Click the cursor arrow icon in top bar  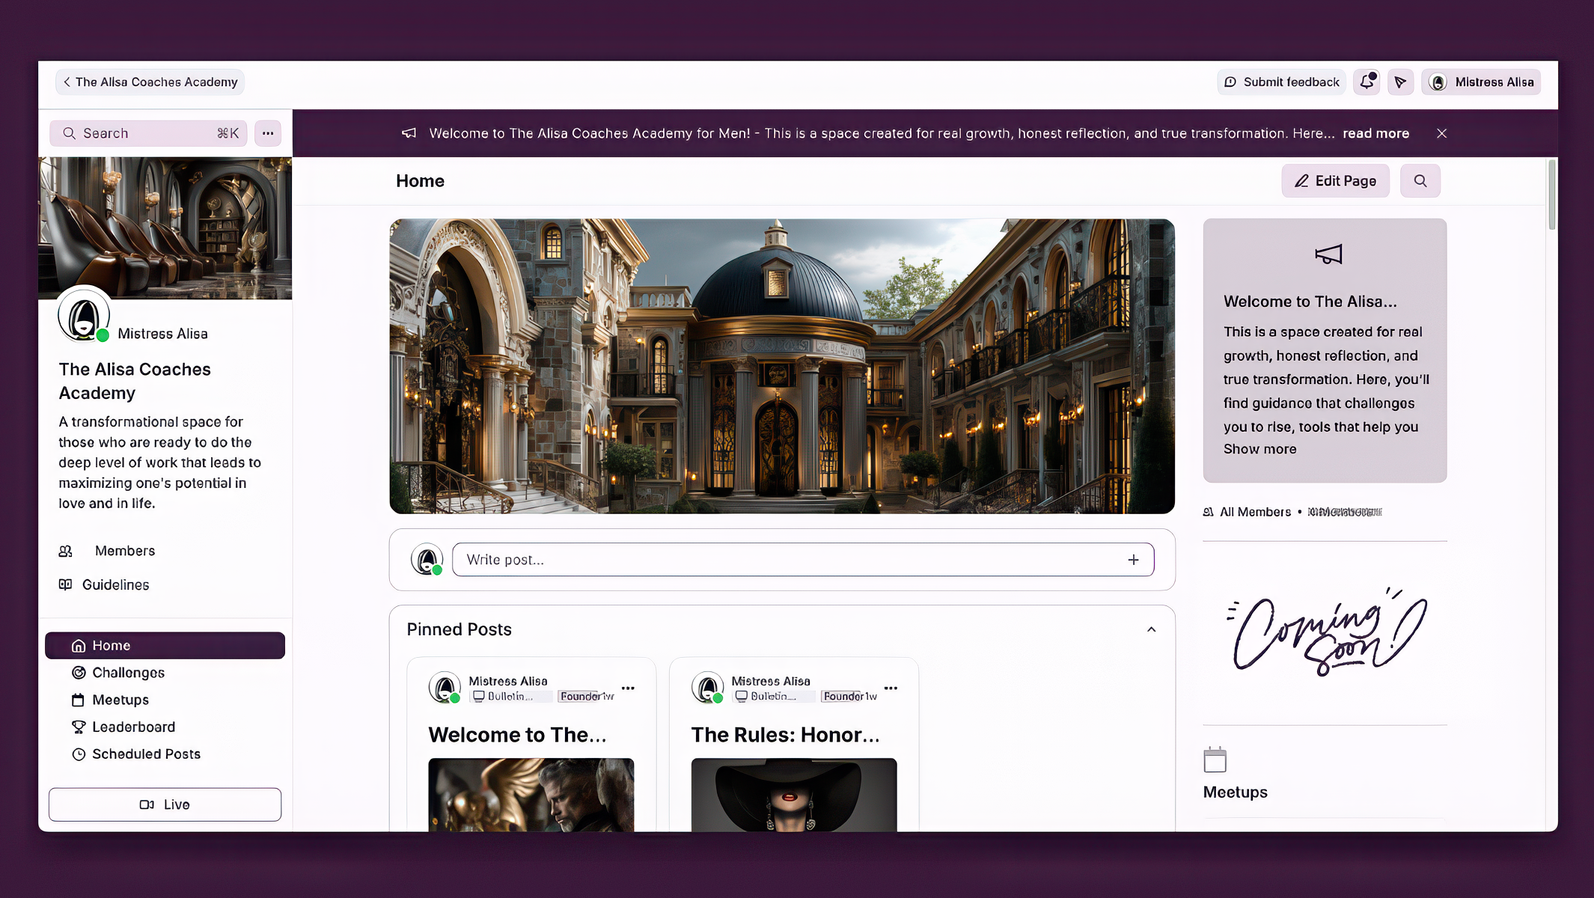click(x=1400, y=82)
